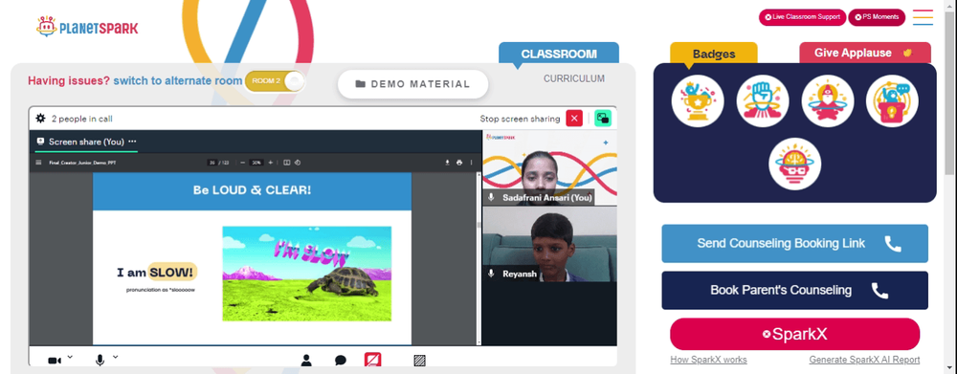Open PDF sidebar menu icon
This screenshot has width=957, height=374.
[39, 163]
